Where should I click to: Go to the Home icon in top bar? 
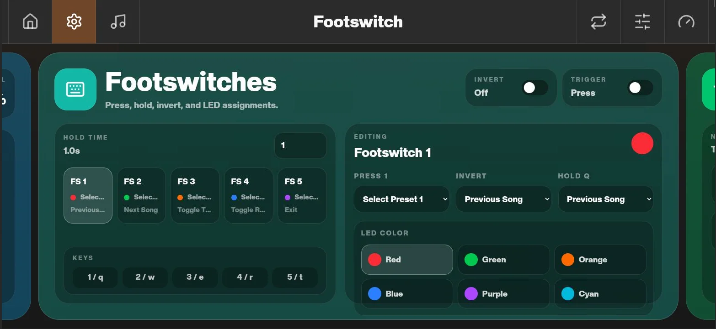click(x=30, y=21)
